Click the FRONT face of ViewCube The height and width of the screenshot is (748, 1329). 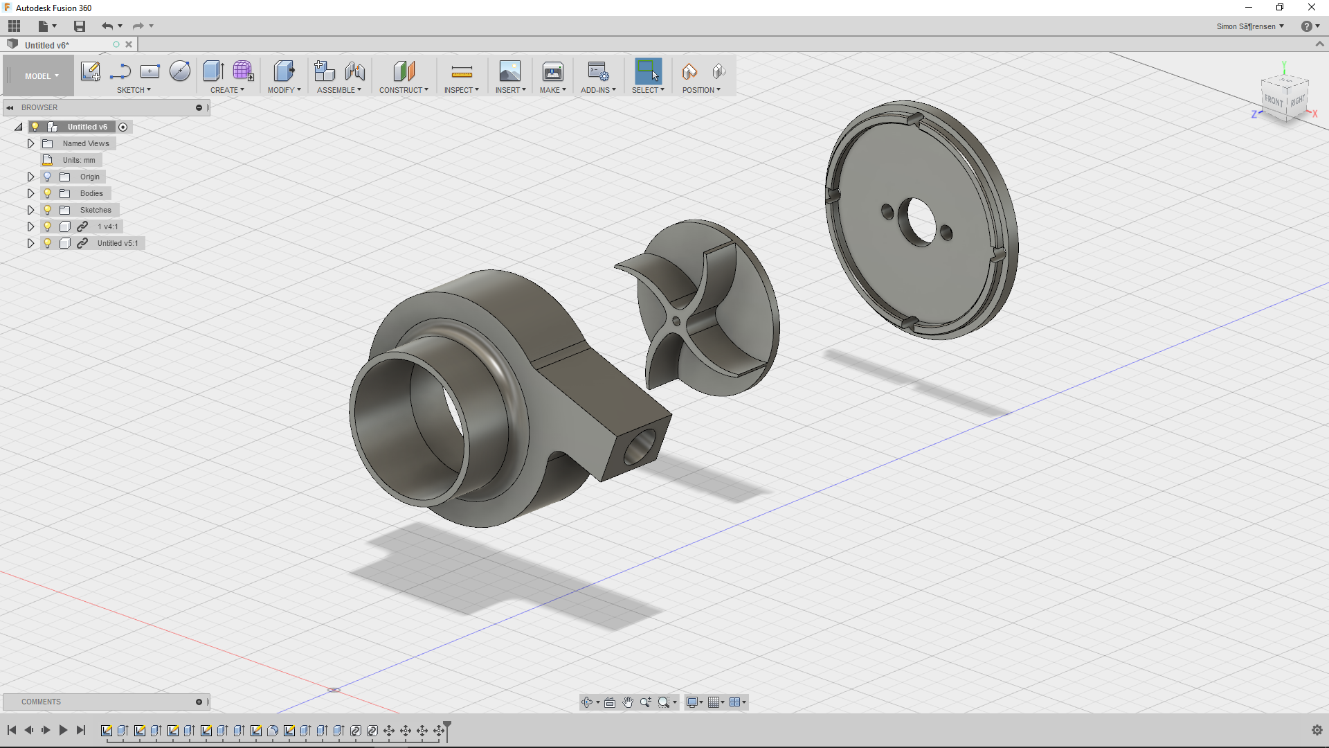coord(1273,100)
